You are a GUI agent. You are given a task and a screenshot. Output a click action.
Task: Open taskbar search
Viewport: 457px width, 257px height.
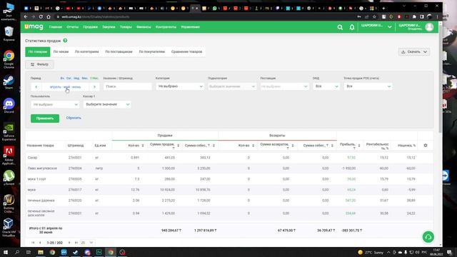(17, 252)
